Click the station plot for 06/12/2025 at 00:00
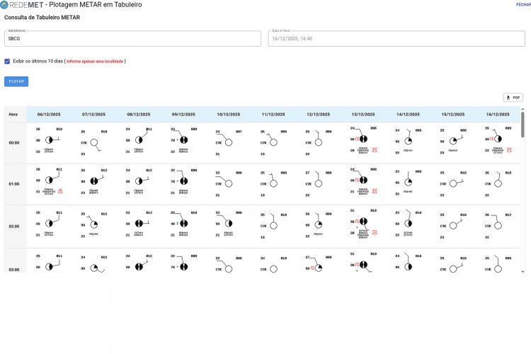The height and width of the screenshot is (354, 531). [x=50, y=140]
